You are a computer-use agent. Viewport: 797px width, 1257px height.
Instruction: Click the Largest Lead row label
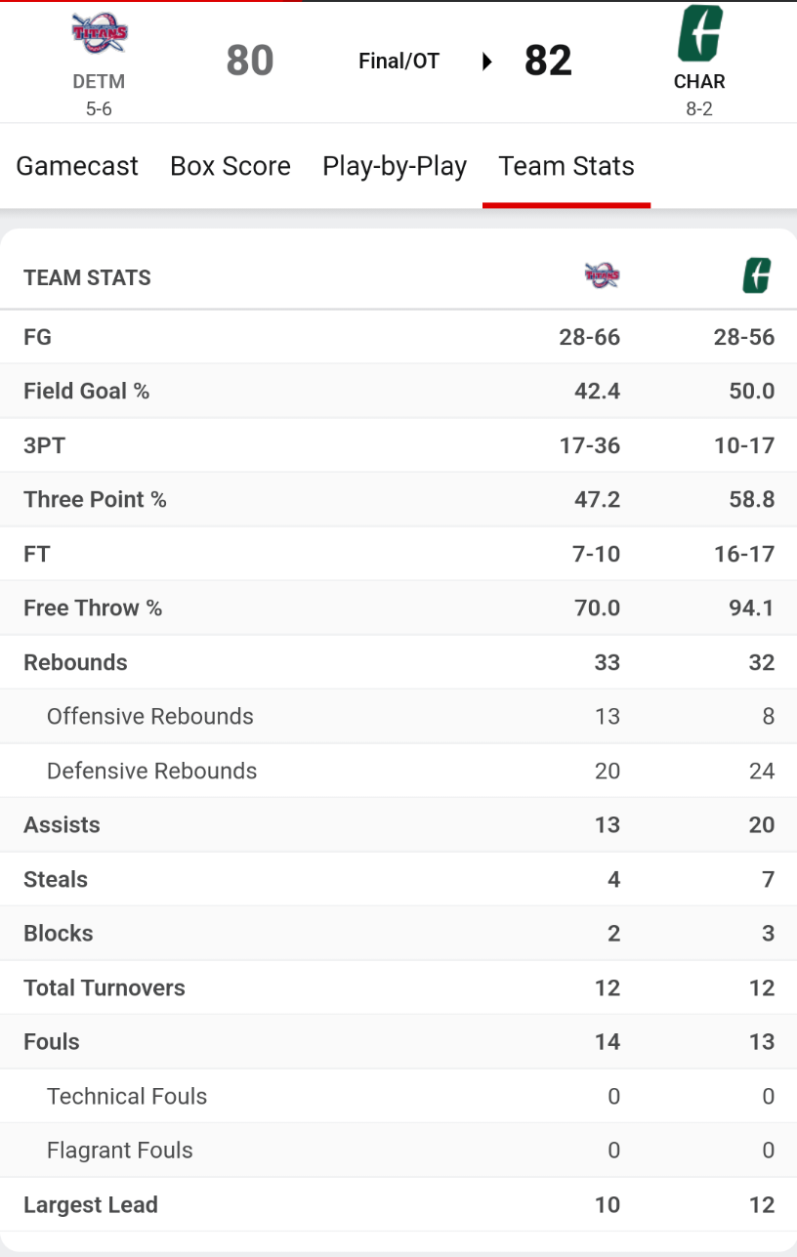pyautogui.click(x=90, y=1204)
